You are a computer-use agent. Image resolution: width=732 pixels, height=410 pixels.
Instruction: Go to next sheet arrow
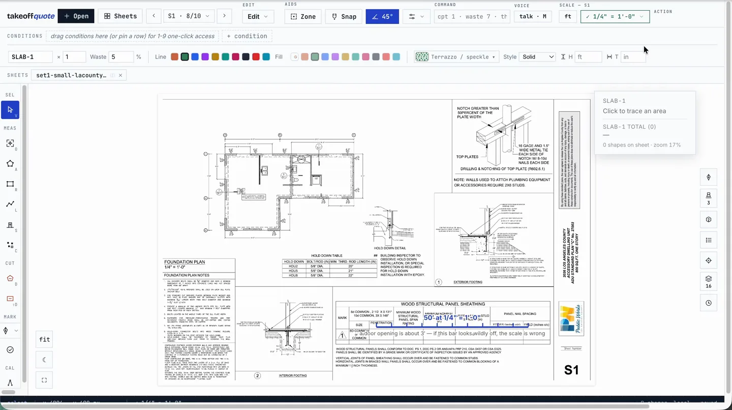coord(224,16)
